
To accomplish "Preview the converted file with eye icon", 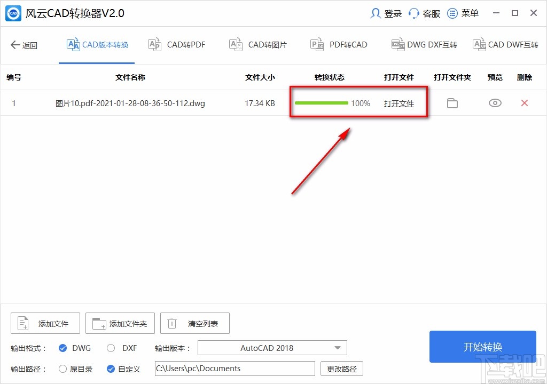I will click(x=495, y=103).
